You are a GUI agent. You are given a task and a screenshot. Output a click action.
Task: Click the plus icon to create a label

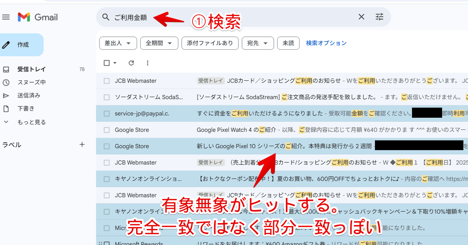pyautogui.click(x=82, y=145)
